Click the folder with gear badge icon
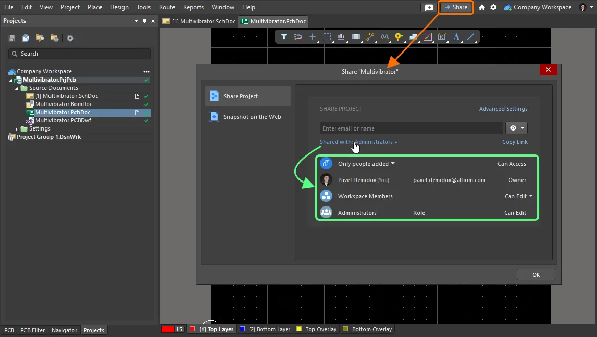The image size is (597, 337). click(55, 38)
